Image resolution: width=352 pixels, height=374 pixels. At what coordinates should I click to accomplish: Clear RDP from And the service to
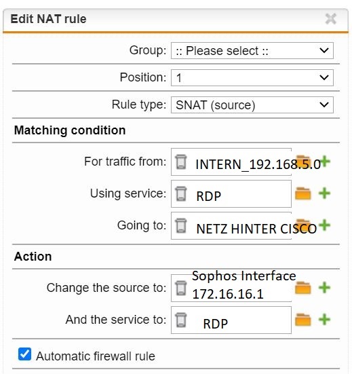click(181, 320)
